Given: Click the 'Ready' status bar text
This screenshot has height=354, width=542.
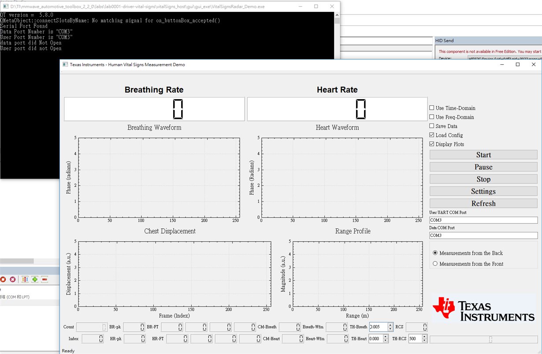Looking at the screenshot, I should tap(68, 351).
